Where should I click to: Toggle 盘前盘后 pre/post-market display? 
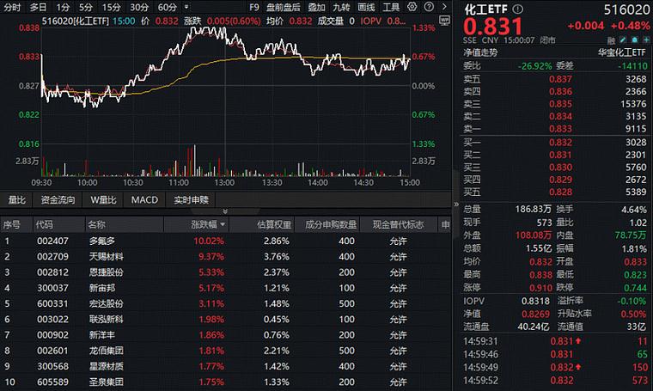(284, 6)
